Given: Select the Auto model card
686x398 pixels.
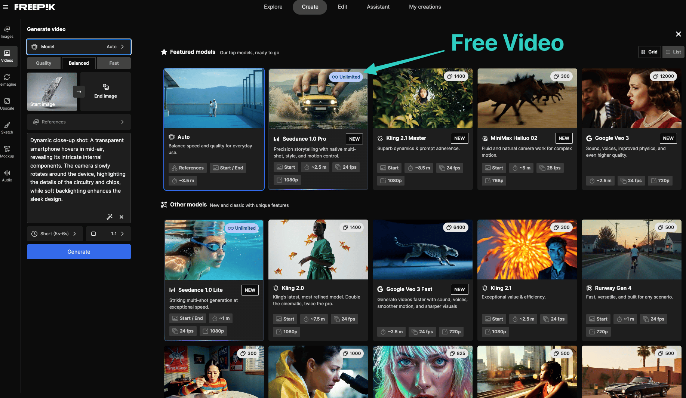Looking at the screenshot, I should click(214, 129).
